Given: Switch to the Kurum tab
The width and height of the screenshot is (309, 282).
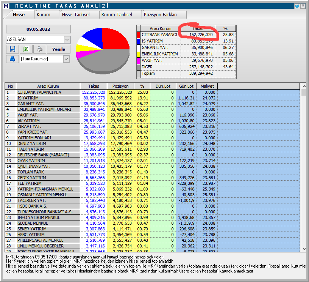Looking at the screenshot, I should 43,15.
